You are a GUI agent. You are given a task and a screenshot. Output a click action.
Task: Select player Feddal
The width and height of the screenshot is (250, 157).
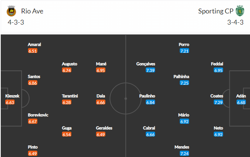pyautogui.click(x=217, y=64)
